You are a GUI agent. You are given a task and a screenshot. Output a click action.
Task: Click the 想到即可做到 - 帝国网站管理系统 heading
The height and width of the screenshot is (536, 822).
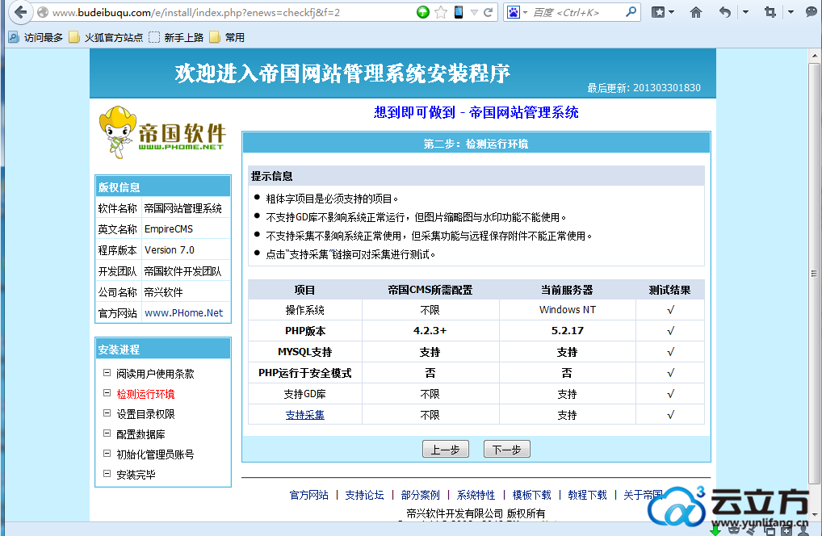476,113
